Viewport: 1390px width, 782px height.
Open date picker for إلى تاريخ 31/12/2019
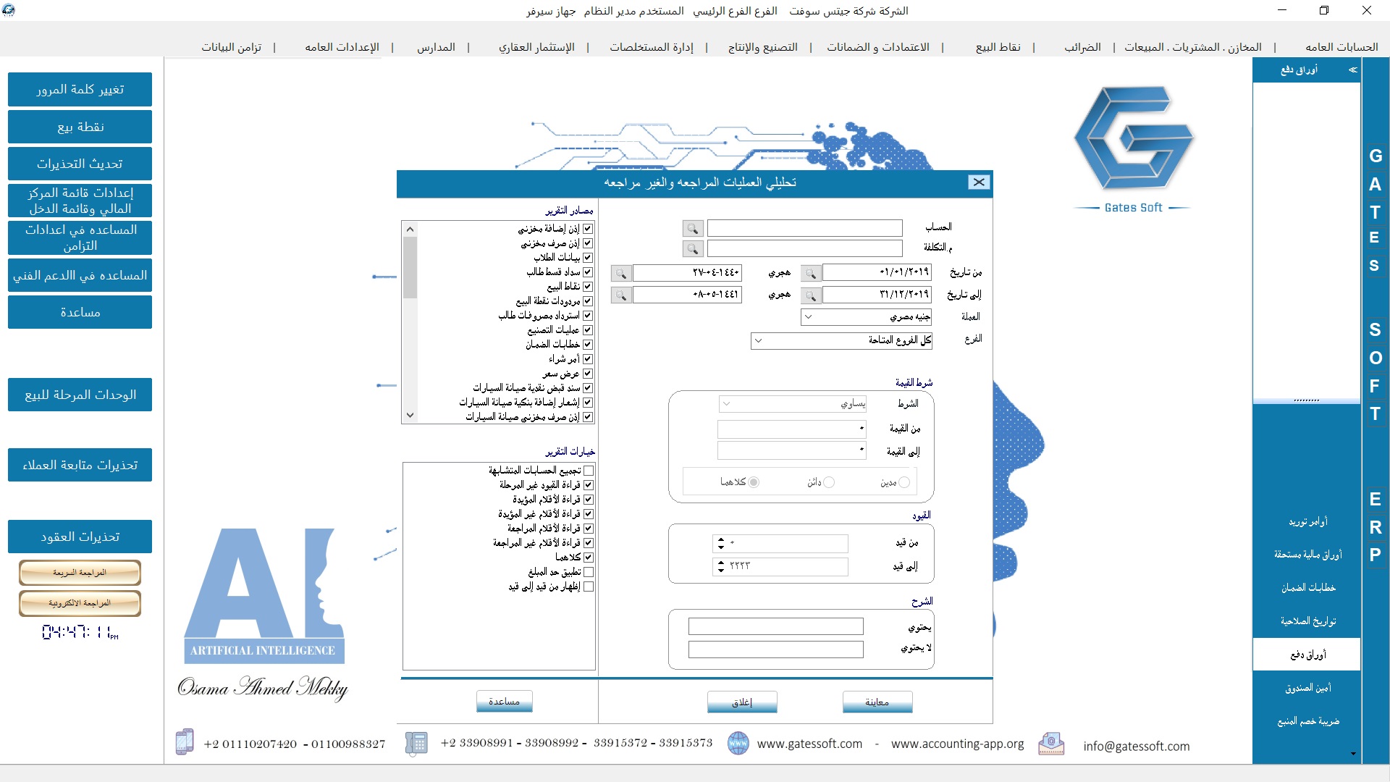point(811,296)
